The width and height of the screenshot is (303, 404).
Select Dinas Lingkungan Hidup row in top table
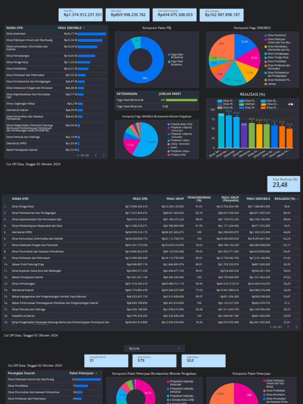point(56,104)
